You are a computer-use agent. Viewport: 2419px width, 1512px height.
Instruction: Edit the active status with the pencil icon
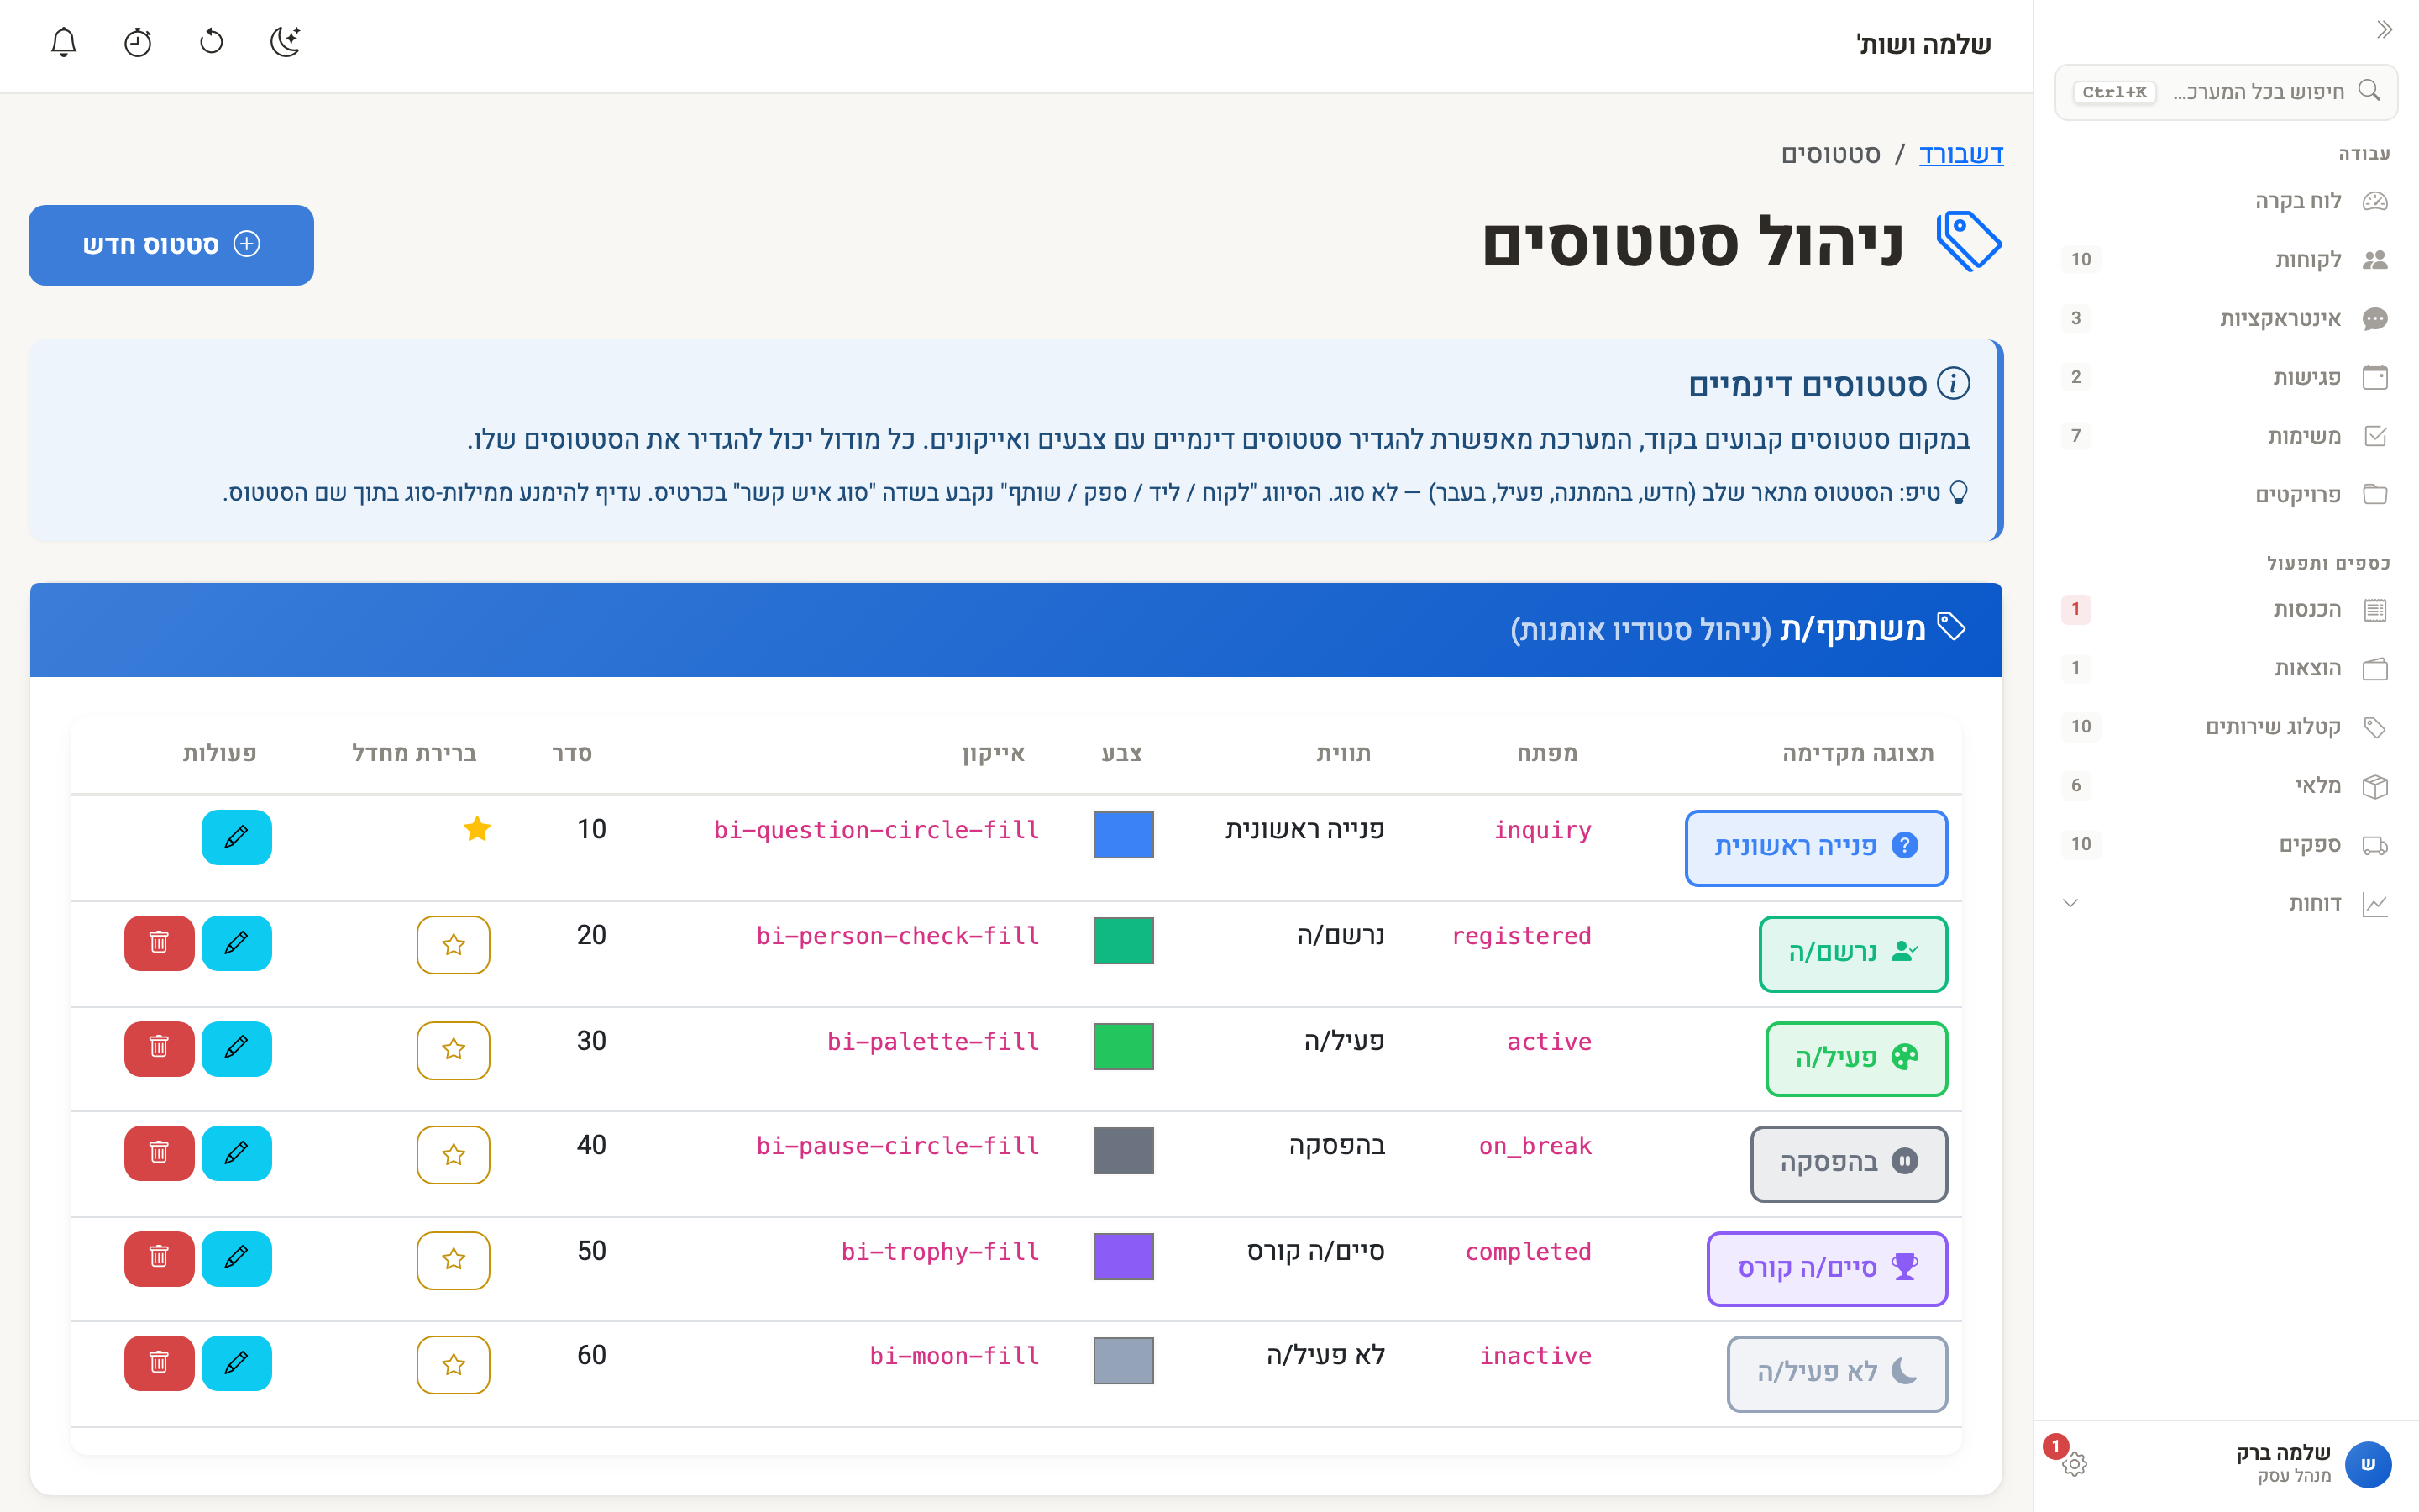[236, 1049]
